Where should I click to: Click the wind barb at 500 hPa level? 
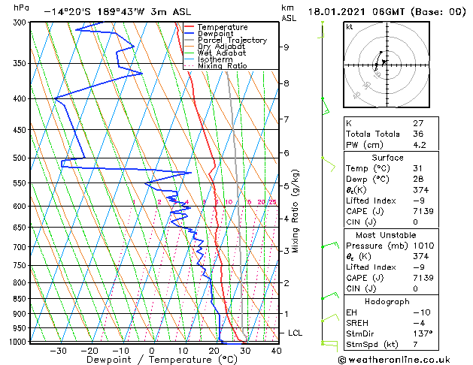[x=329, y=164]
